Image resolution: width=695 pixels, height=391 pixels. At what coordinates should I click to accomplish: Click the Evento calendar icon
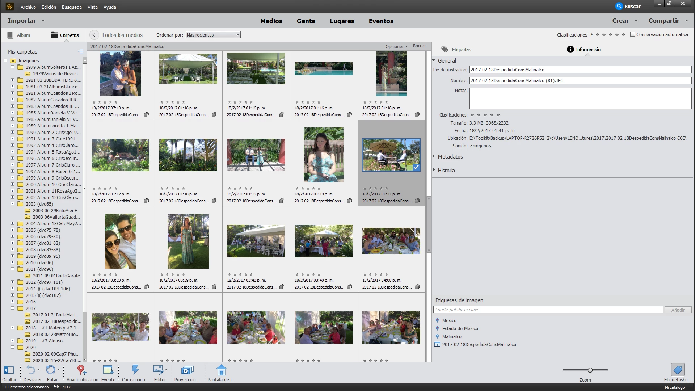click(108, 370)
